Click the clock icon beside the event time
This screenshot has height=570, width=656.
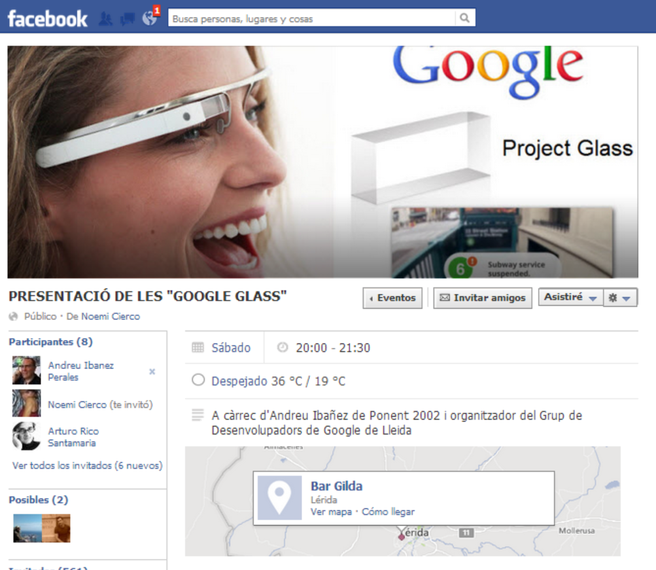point(283,347)
